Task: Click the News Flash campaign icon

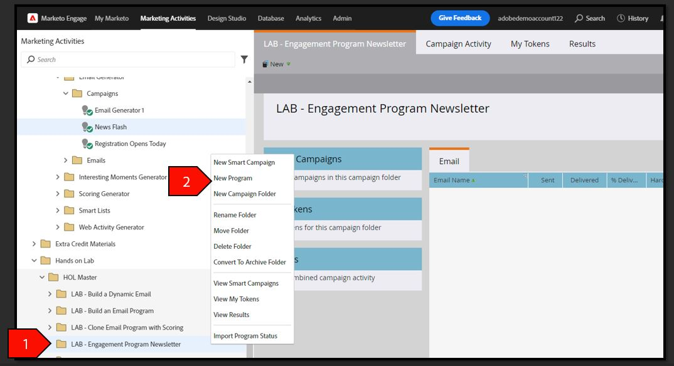Action: (87, 127)
